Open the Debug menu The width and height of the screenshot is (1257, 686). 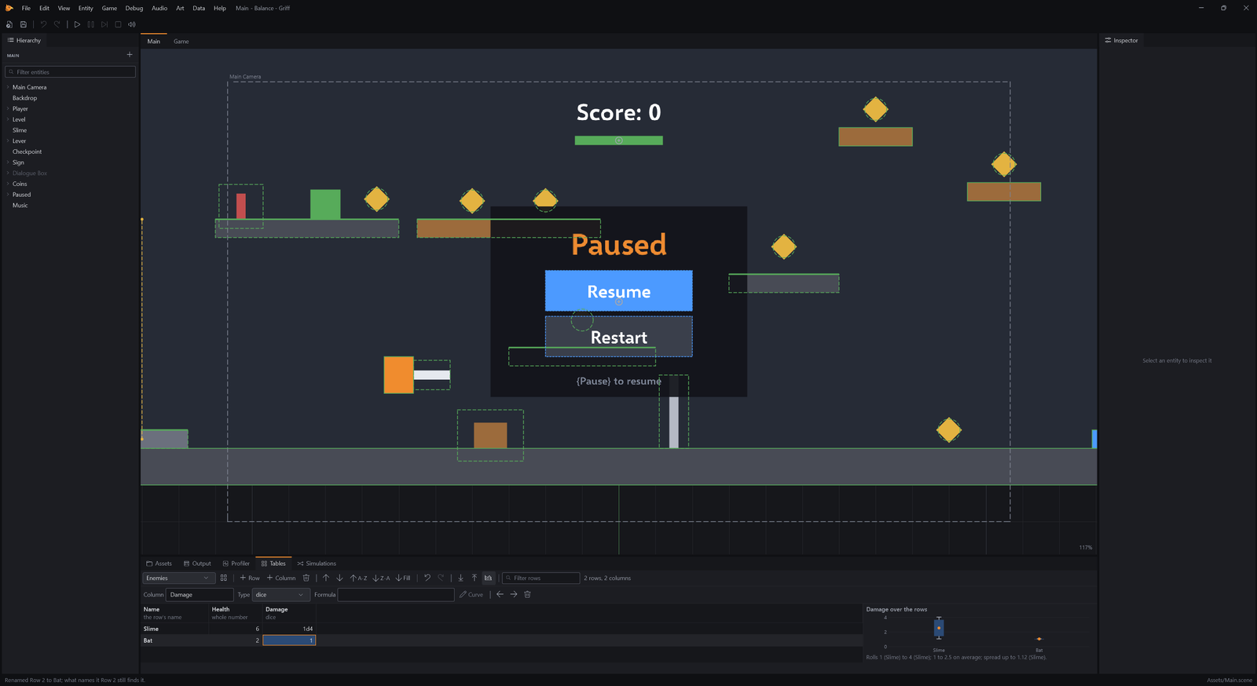tap(134, 8)
